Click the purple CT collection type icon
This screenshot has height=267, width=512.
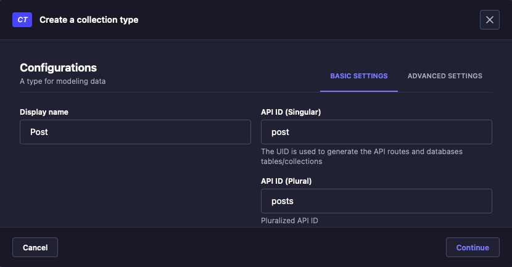[x=22, y=20]
